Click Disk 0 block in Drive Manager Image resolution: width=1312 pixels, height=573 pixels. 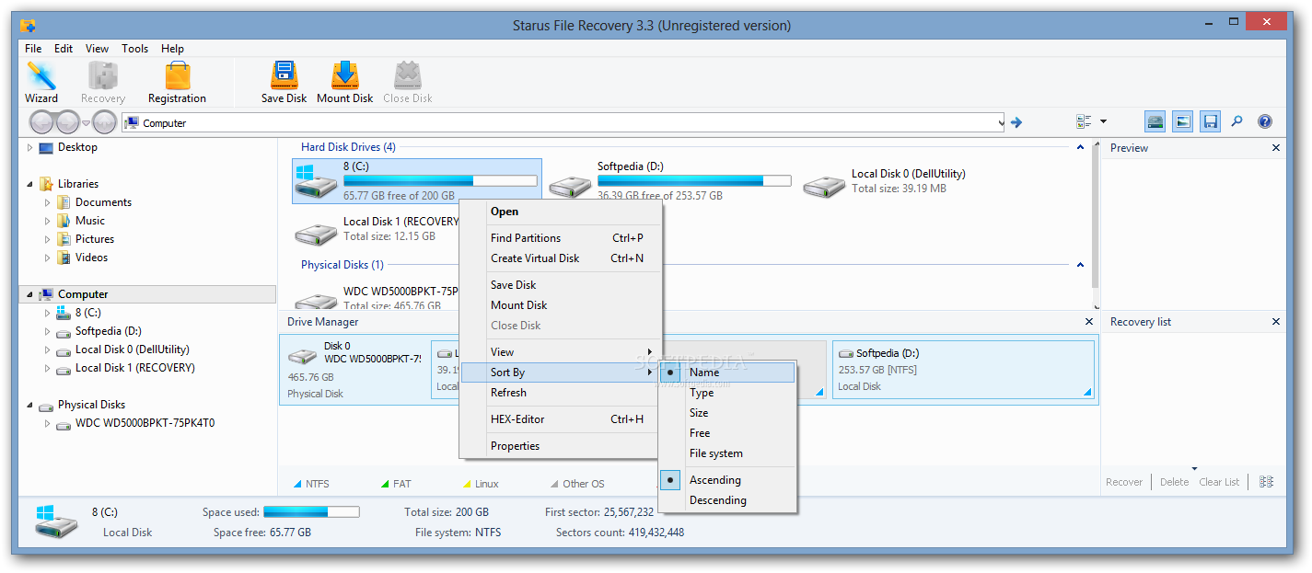point(355,372)
